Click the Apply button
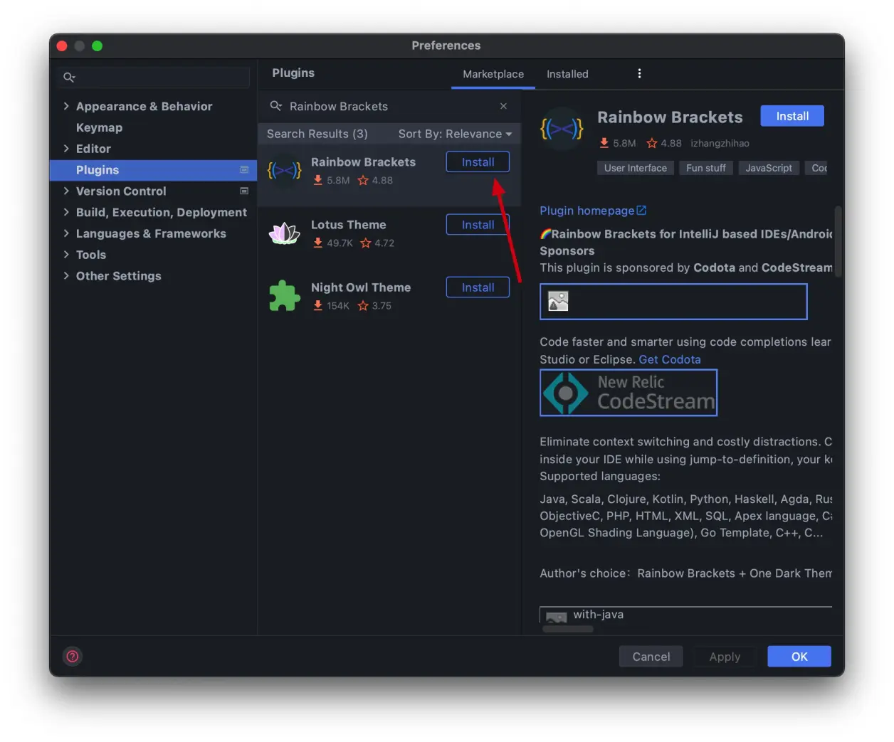Screen dimensions: 894x742 (725, 657)
